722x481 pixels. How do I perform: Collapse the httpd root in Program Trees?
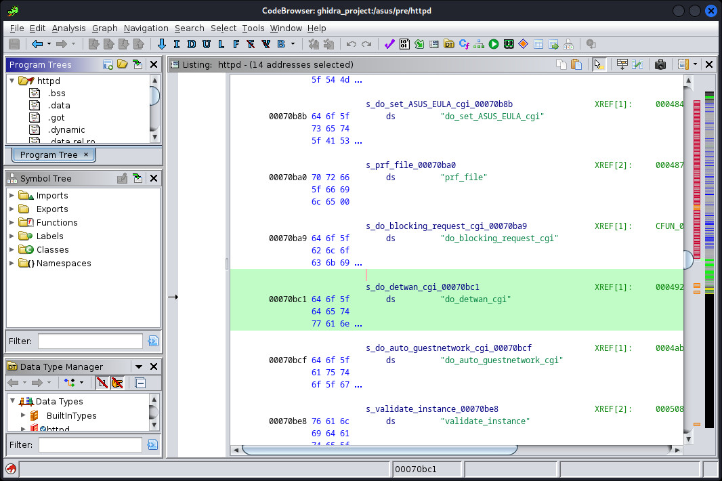pyautogui.click(x=12, y=81)
